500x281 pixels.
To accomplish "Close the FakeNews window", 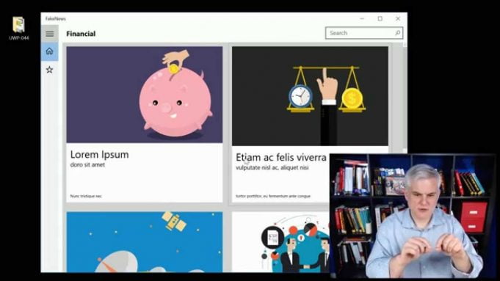I will point(398,18).
